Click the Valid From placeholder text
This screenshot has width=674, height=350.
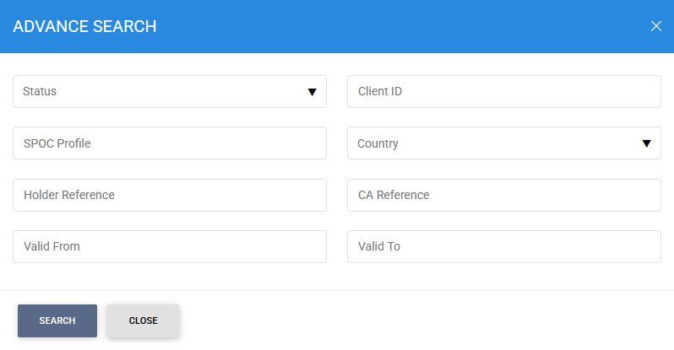point(52,246)
